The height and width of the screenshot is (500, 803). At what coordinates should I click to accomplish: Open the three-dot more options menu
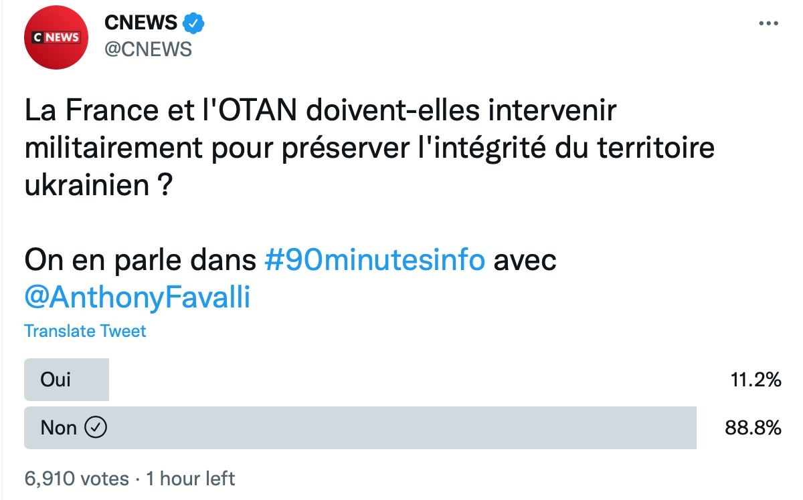[768, 23]
